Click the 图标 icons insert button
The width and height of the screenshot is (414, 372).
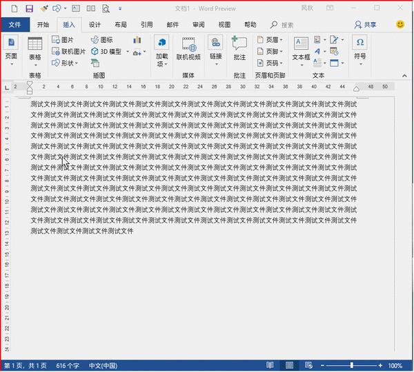point(101,40)
